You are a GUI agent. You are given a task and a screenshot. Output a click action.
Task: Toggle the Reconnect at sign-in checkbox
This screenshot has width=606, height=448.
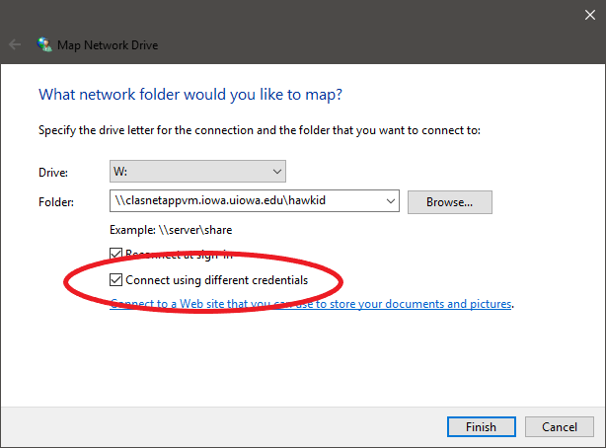coord(116,254)
